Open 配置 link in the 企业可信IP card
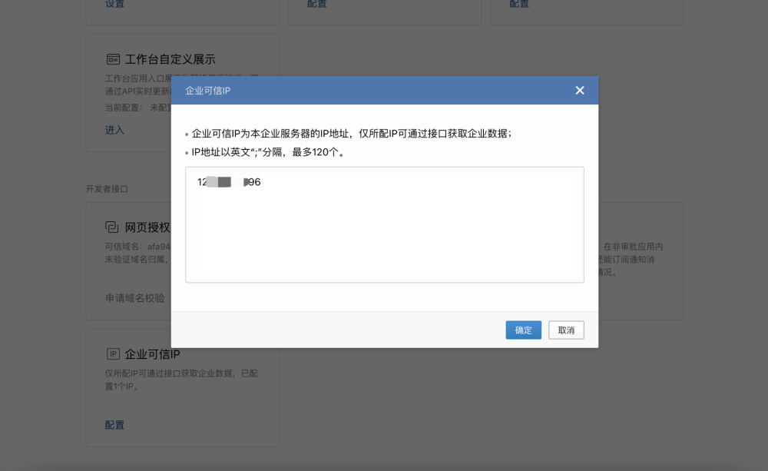The height and width of the screenshot is (471, 768). (114, 425)
